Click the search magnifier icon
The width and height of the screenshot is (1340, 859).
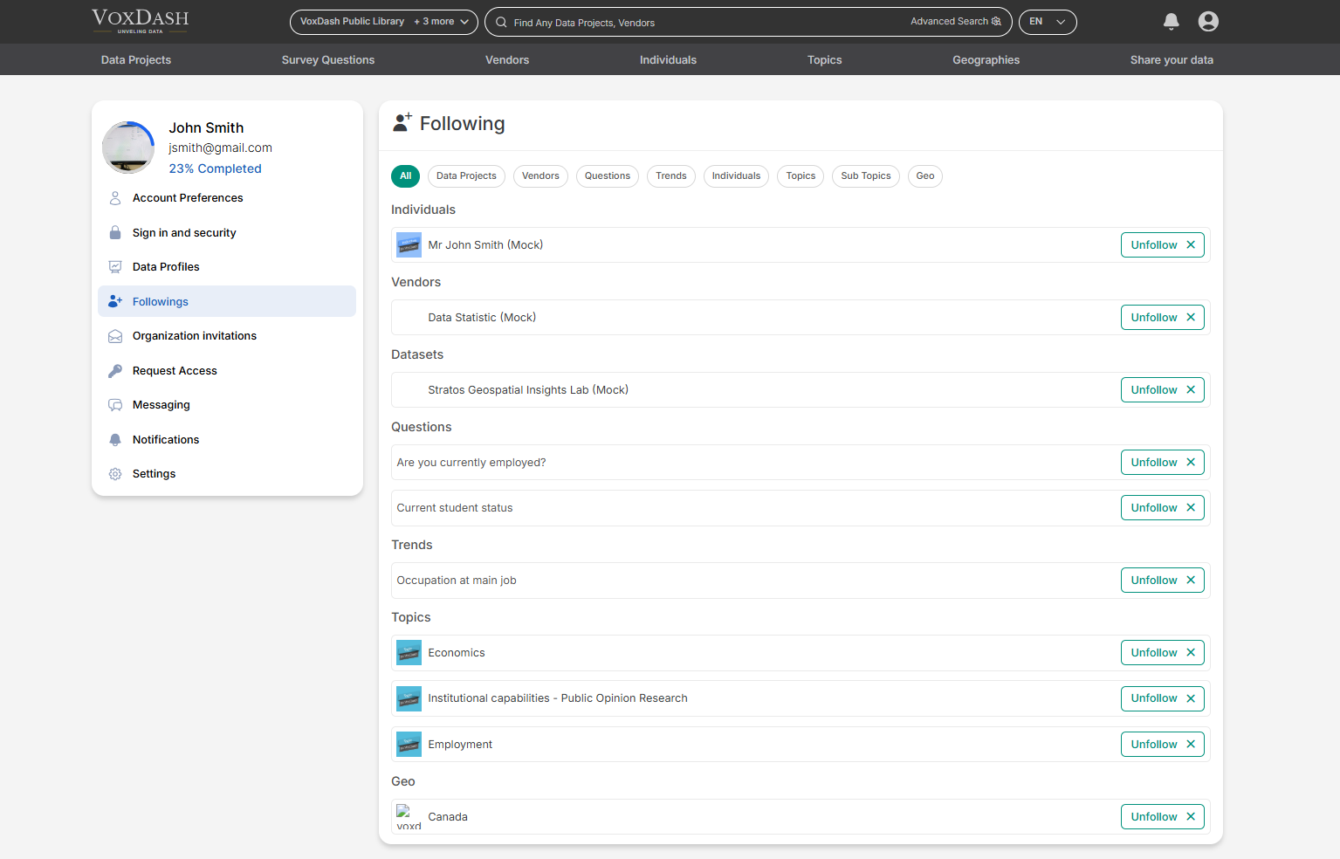tap(501, 22)
